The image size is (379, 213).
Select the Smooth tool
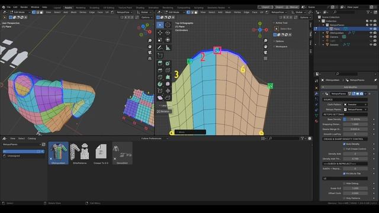click(168, 84)
